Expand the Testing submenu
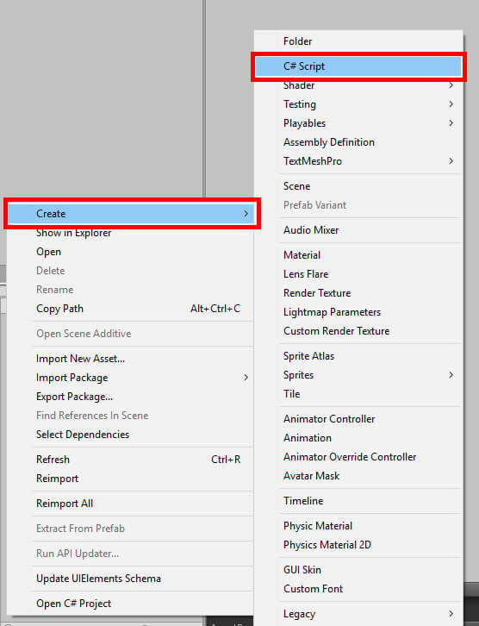 pos(358,104)
